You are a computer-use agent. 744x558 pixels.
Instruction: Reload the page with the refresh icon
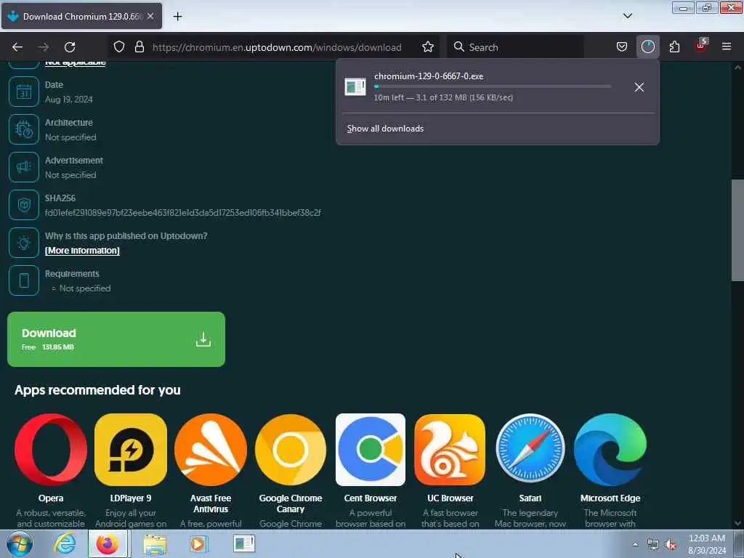[x=70, y=47]
